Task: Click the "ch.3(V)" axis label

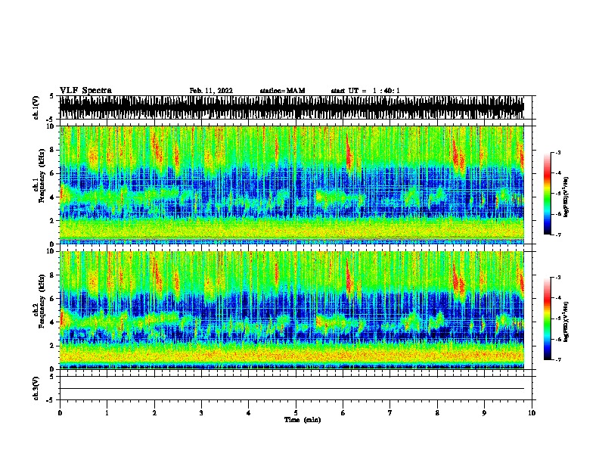Action: [x=36, y=388]
